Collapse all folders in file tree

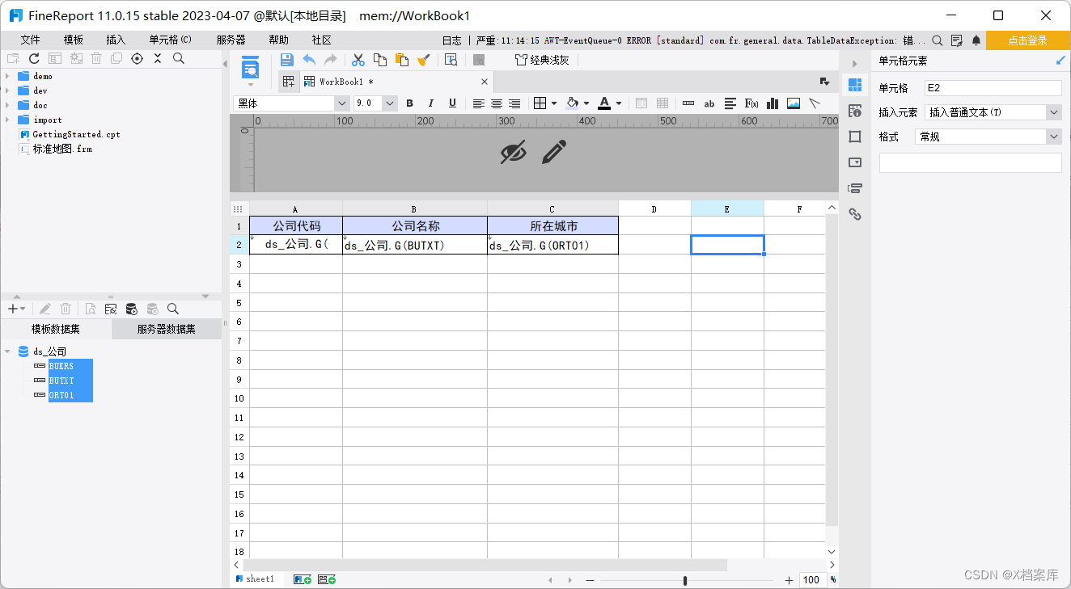click(158, 58)
